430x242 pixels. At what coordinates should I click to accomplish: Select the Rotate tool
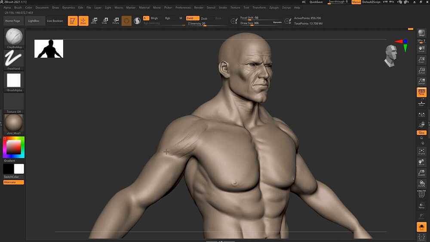coord(116,21)
